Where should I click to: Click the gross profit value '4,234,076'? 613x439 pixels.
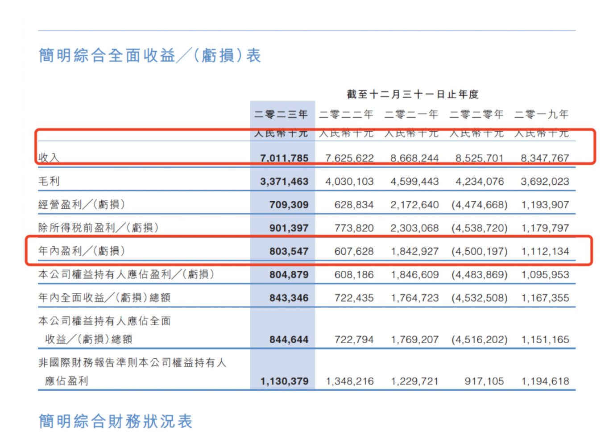coord(480,182)
